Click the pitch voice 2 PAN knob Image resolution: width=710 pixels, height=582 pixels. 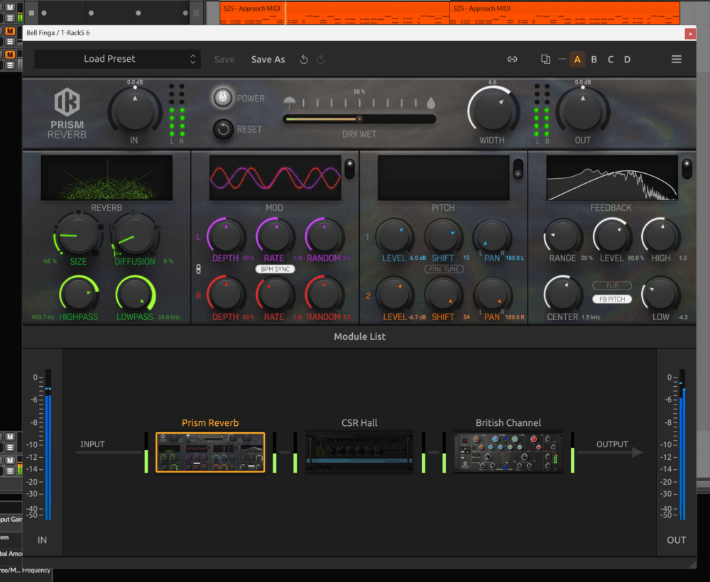pyautogui.click(x=492, y=295)
